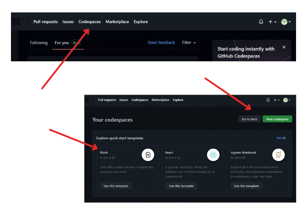Dismiss the GitHub Codespaces promo card
The image size is (307, 219).
pyautogui.click(x=284, y=47)
